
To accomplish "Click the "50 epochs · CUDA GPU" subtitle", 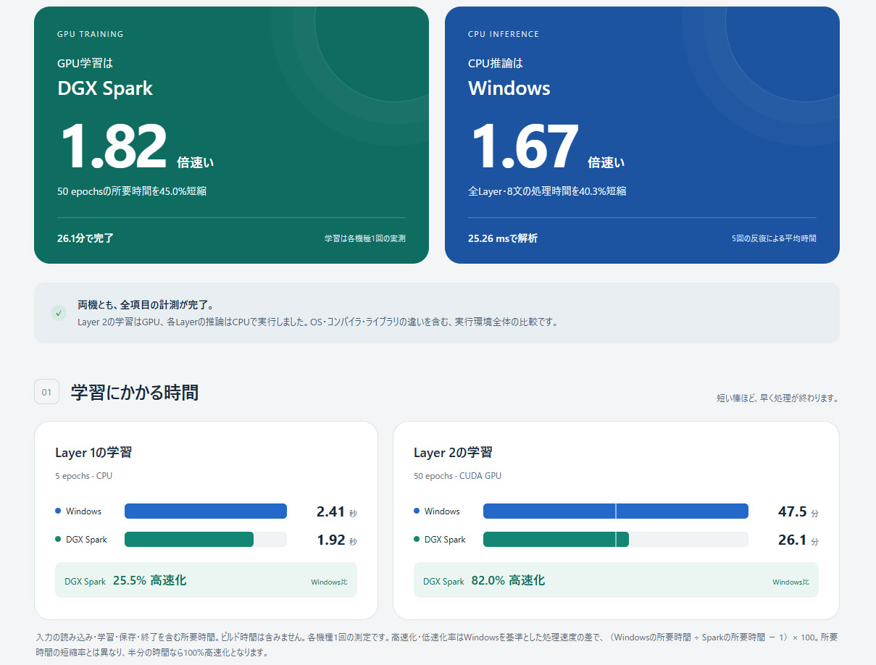I will 457,476.
